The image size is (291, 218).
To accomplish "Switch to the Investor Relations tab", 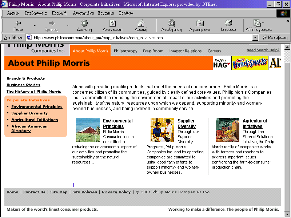I will pos(186,51).
